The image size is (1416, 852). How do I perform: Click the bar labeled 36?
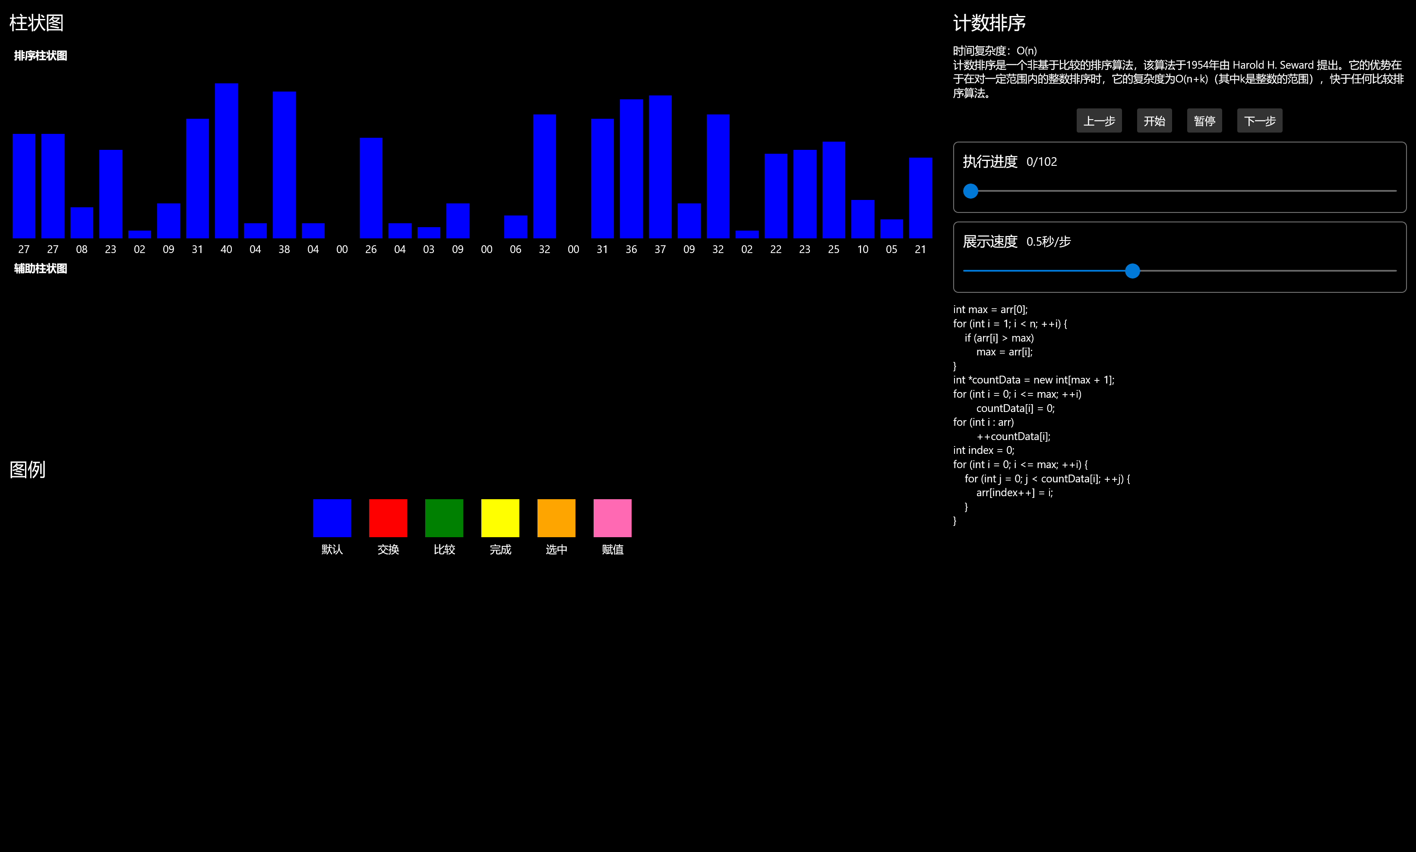[631, 169]
